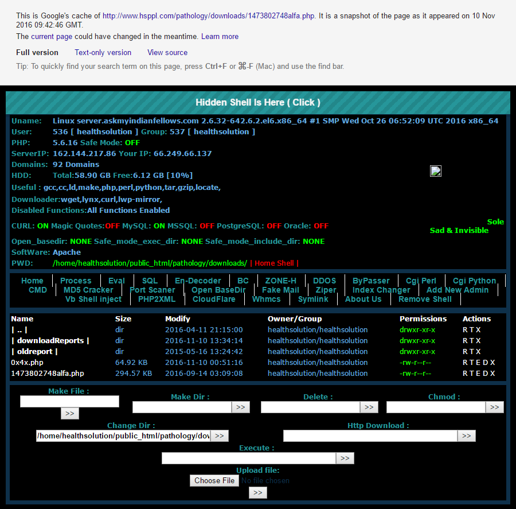The height and width of the screenshot is (509, 516).
Task: Click the Name column header
Action: tap(22, 318)
